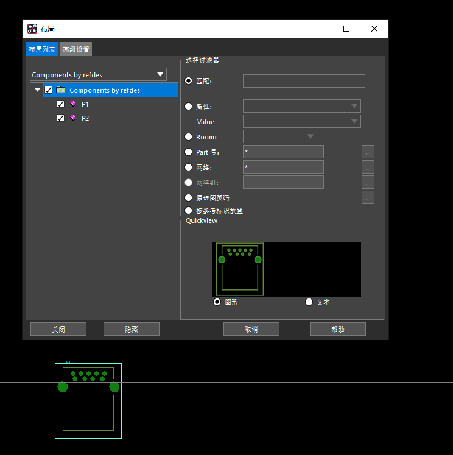Screen dimensions: 453x455
Task: Minimize the 布局 dialog window
Action: [x=319, y=29]
